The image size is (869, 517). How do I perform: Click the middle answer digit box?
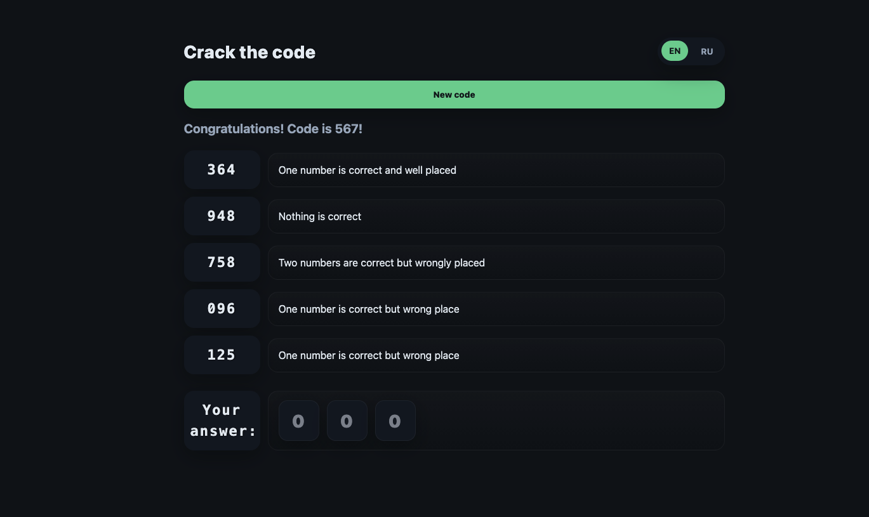347,421
